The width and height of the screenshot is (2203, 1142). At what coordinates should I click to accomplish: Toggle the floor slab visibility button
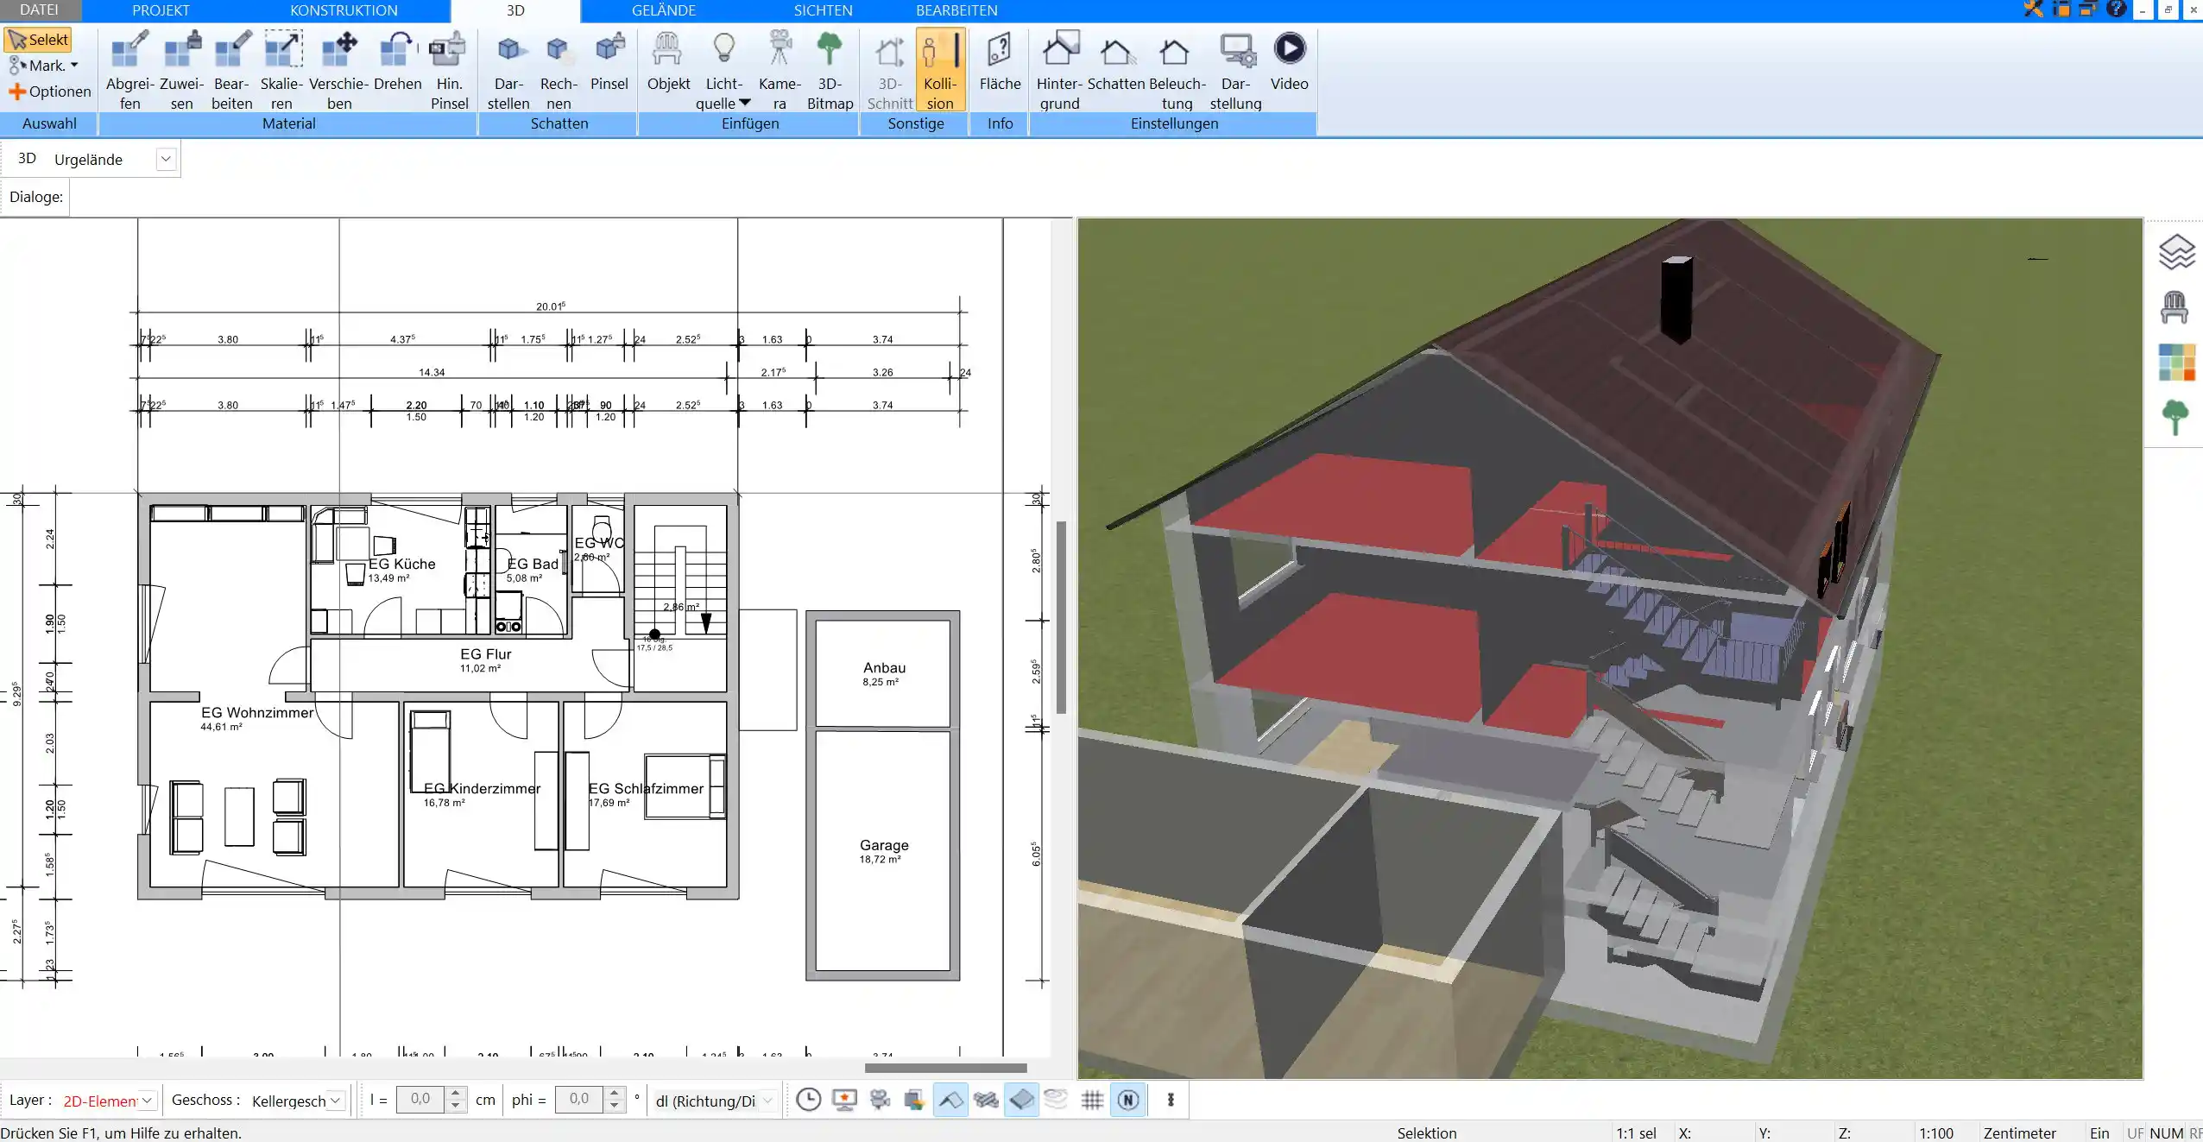[x=1021, y=1100]
